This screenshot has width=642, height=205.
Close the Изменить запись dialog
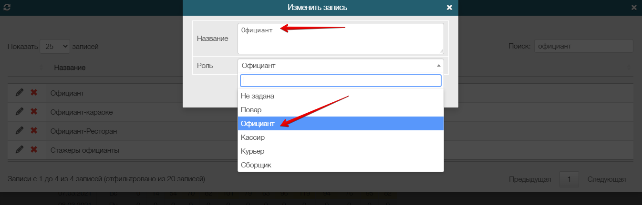[449, 8]
